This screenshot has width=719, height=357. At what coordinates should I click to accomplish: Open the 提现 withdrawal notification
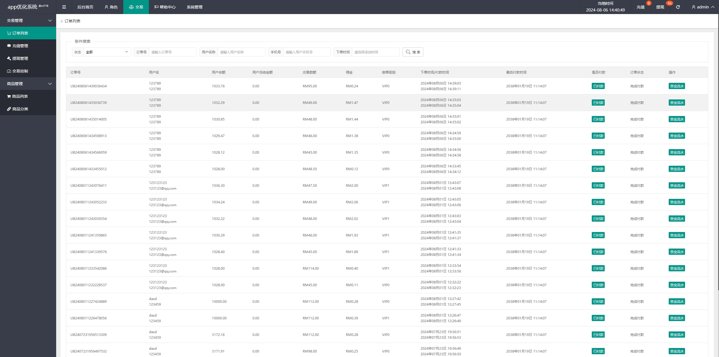pos(660,7)
